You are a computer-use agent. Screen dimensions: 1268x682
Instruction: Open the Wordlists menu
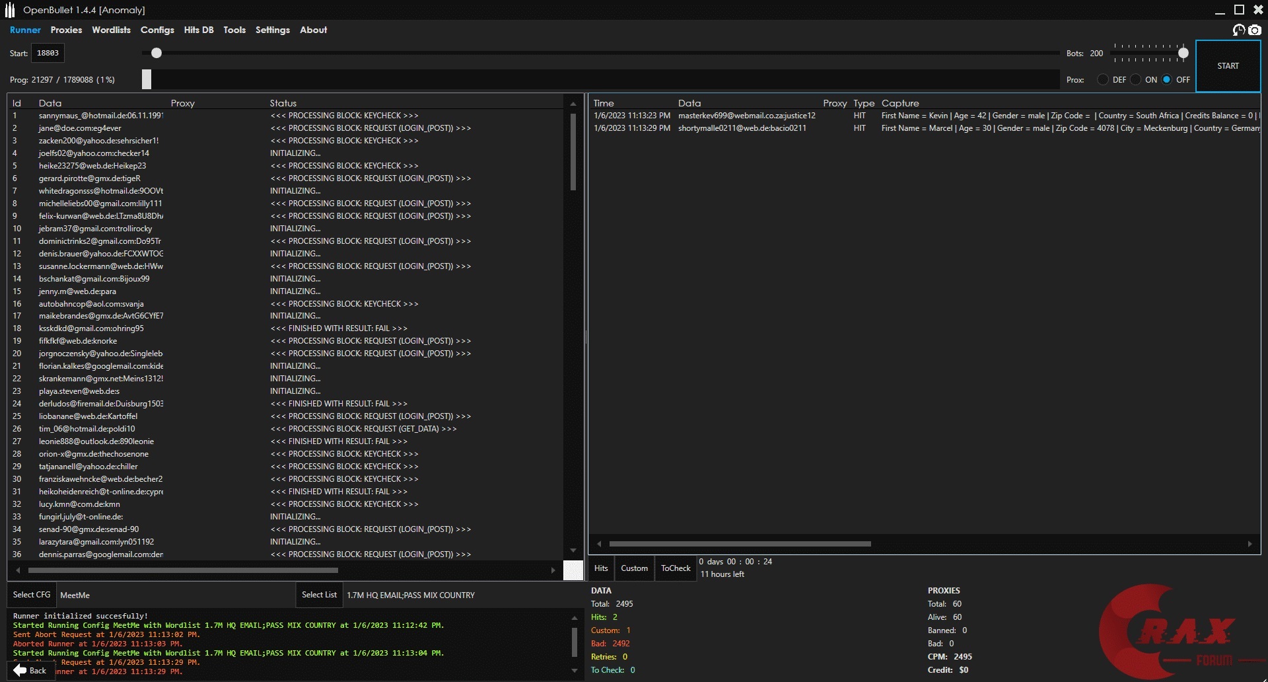111,30
